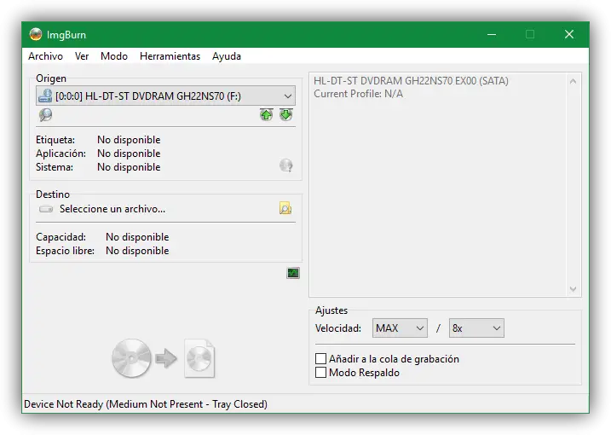Open the Ver menu

click(82, 56)
